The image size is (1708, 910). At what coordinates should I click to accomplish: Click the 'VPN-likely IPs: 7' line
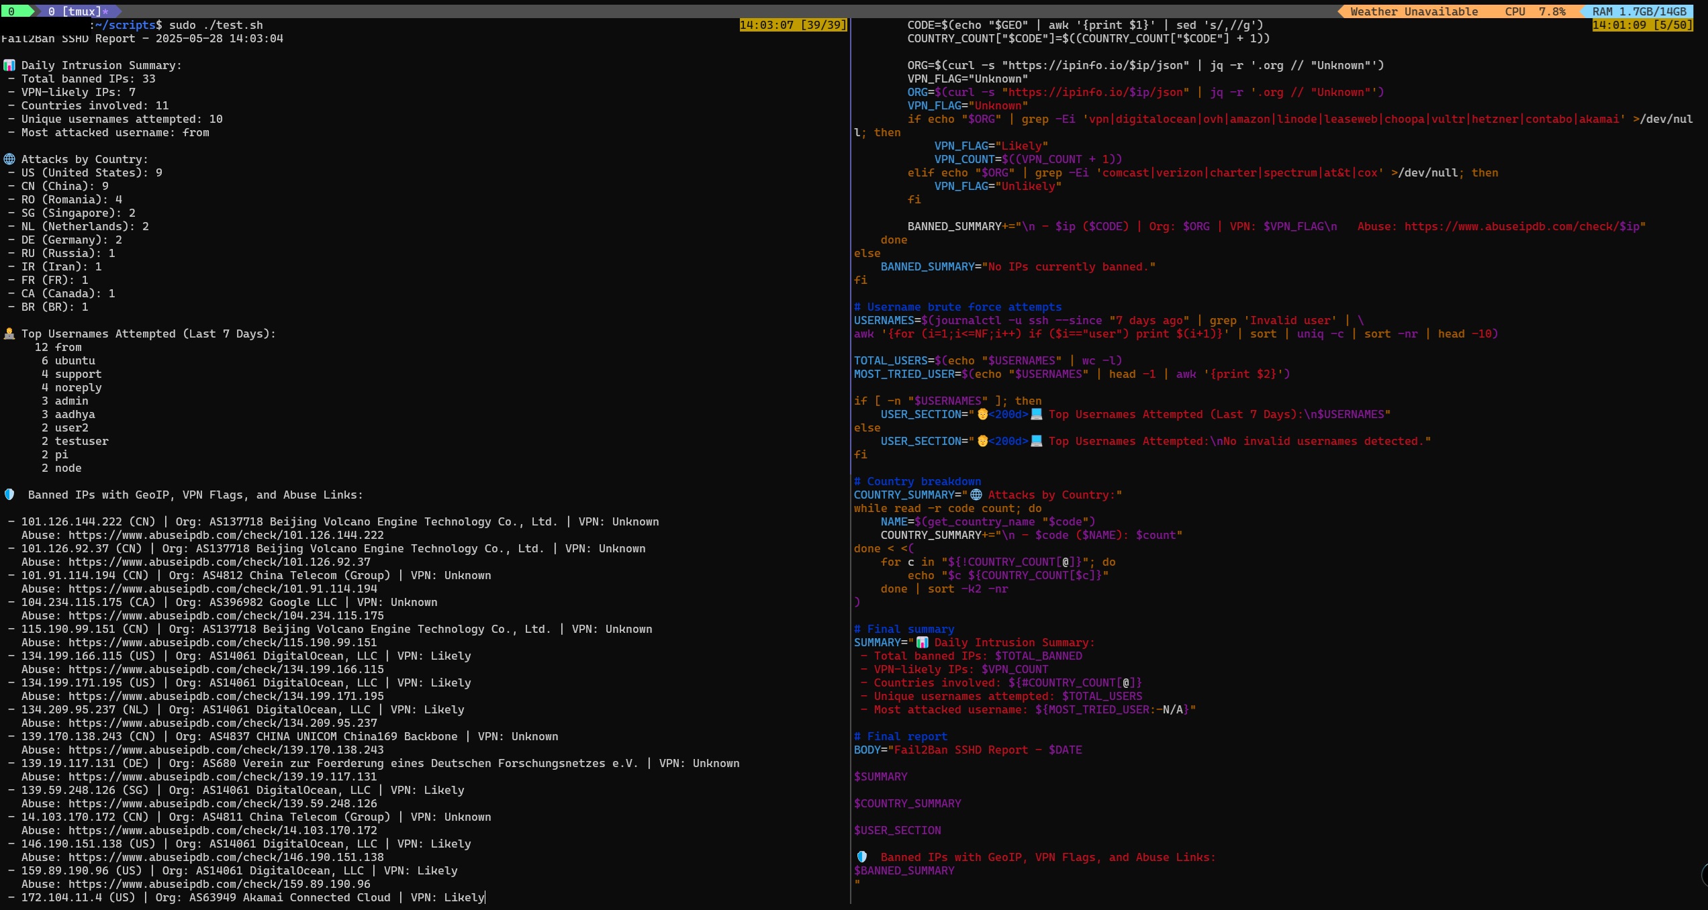pyautogui.click(x=72, y=92)
